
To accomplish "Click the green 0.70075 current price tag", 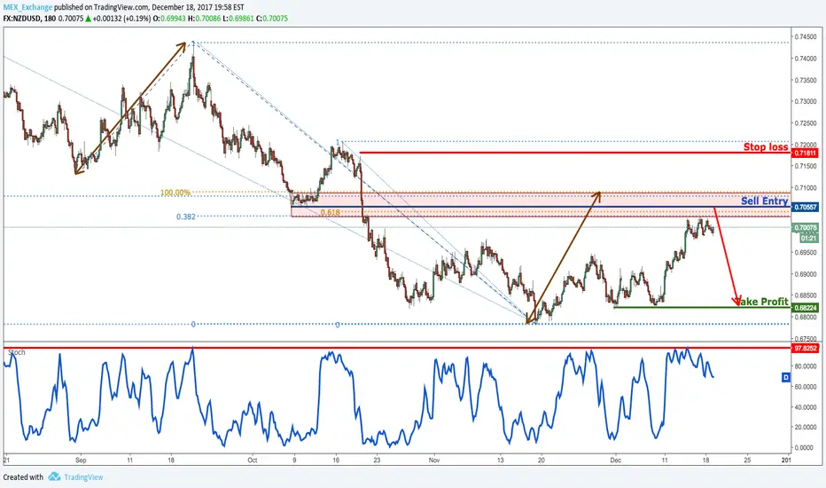I will click(x=805, y=228).
